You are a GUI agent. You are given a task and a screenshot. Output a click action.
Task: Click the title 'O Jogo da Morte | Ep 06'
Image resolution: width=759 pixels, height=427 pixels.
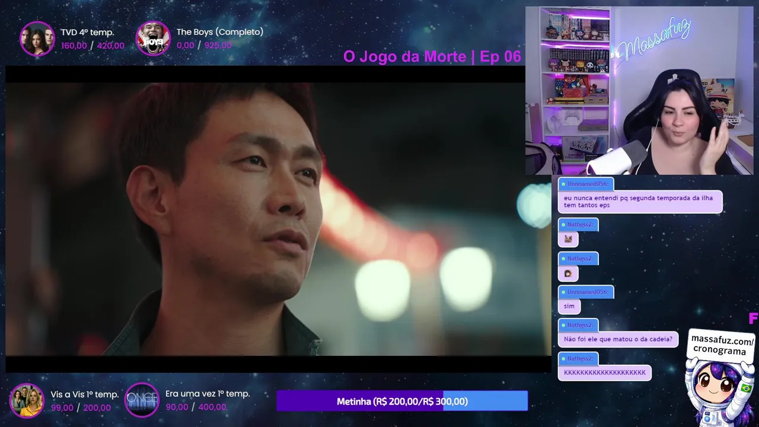(432, 56)
